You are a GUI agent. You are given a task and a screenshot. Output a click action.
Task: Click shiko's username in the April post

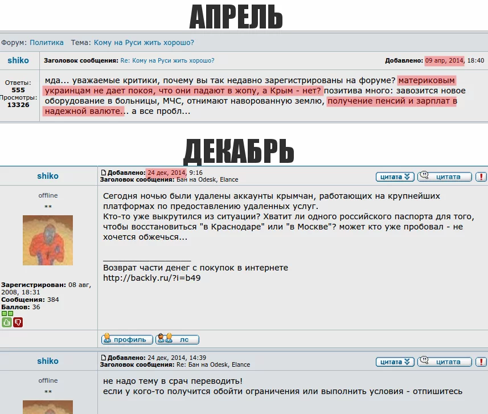point(18,60)
